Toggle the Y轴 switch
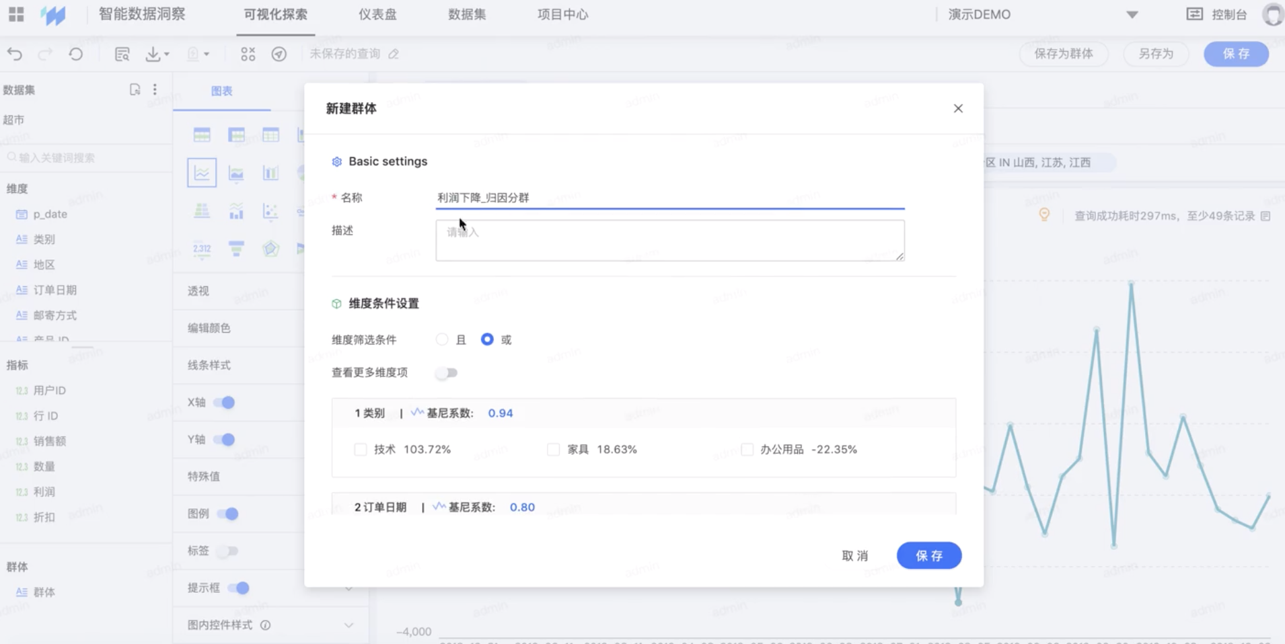 click(224, 440)
